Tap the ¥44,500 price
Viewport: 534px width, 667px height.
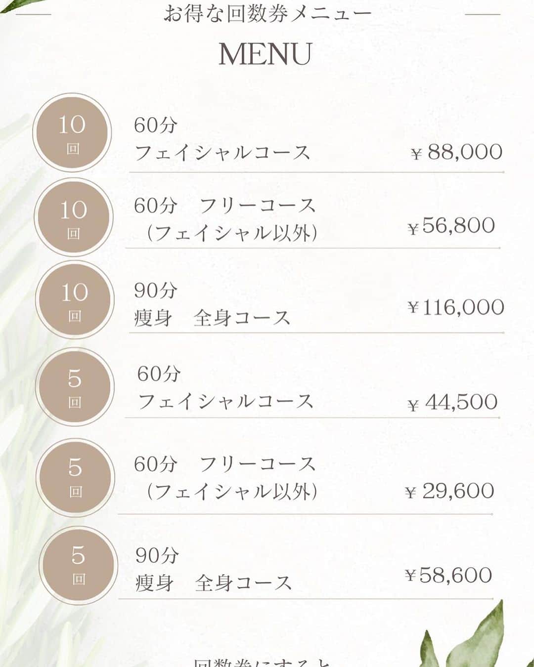[452, 402]
